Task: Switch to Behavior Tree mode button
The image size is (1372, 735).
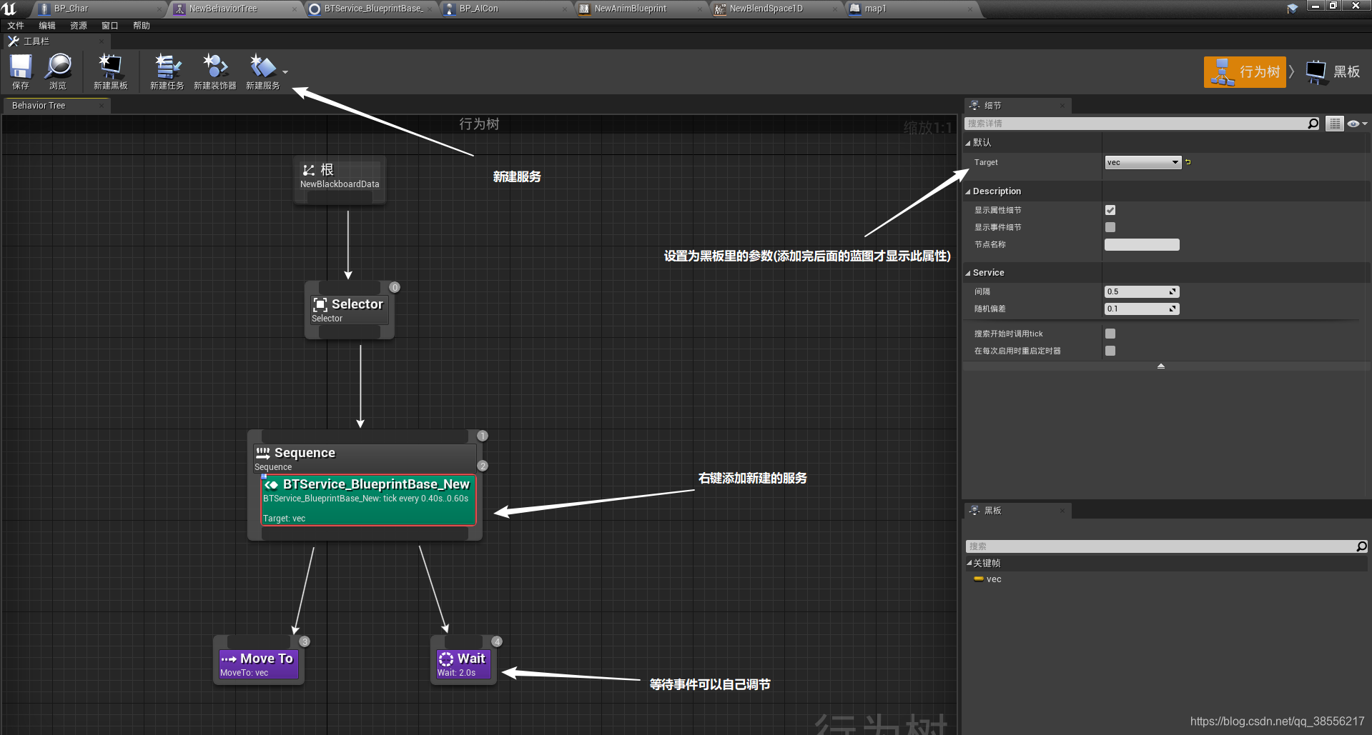Action: coord(1245,72)
